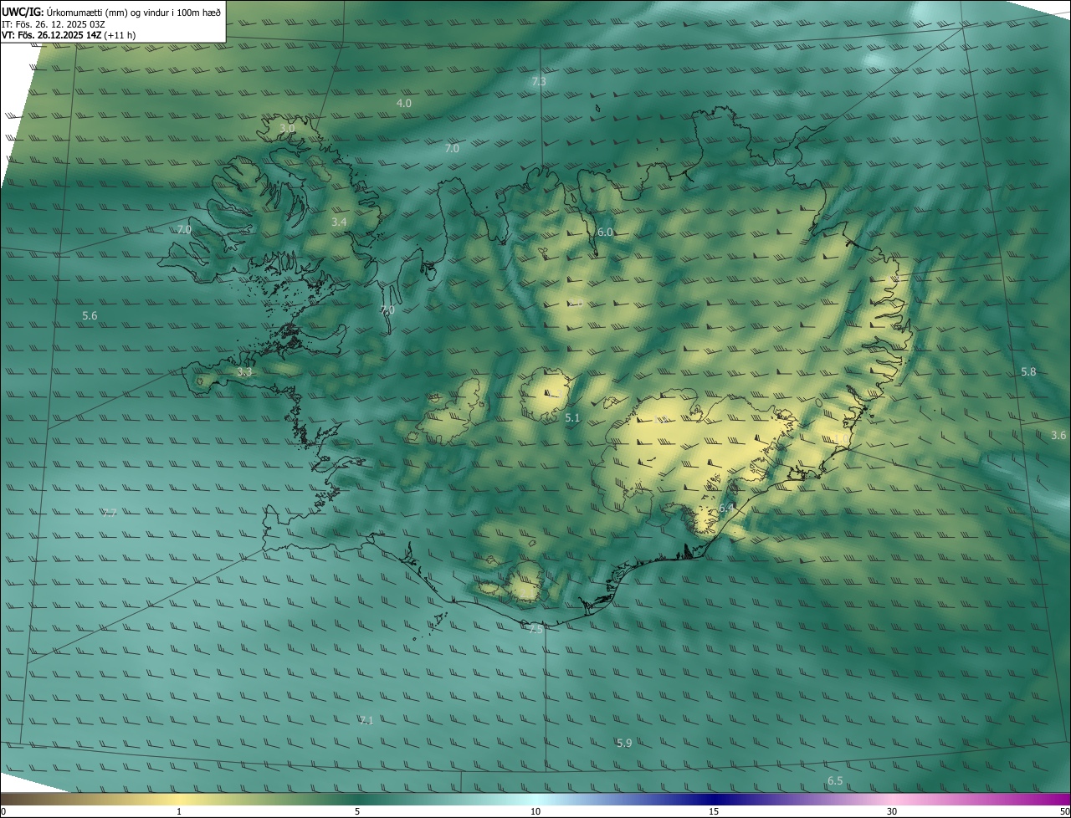This screenshot has height=818, width=1071.
Task: Click the 6.0 value label on the map
Action: 605,232
